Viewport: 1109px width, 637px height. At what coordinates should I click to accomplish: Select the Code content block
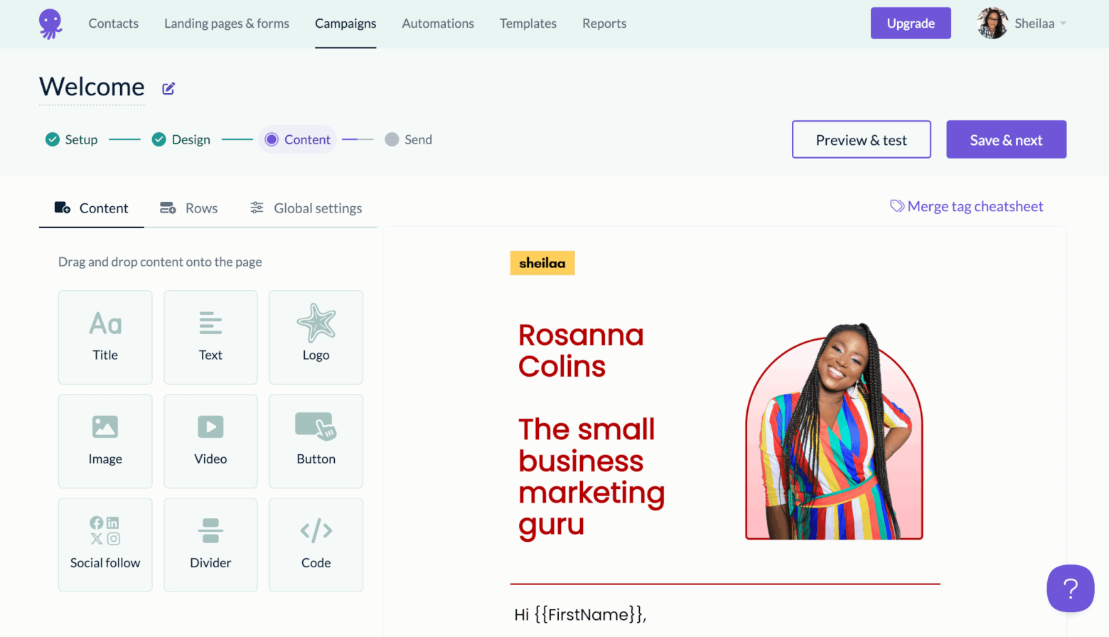pos(316,545)
